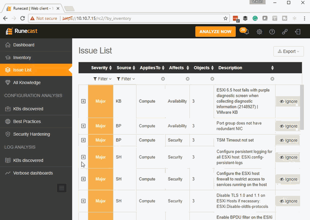Expand the TSM Timeout not set row
This screenshot has height=220, width=310.
pos(84,140)
